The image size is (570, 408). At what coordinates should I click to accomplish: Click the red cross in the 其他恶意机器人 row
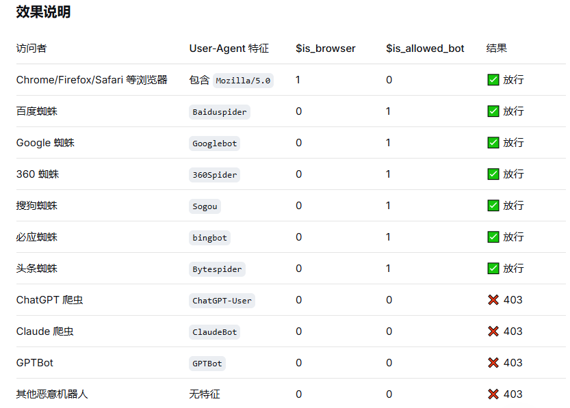click(x=493, y=394)
